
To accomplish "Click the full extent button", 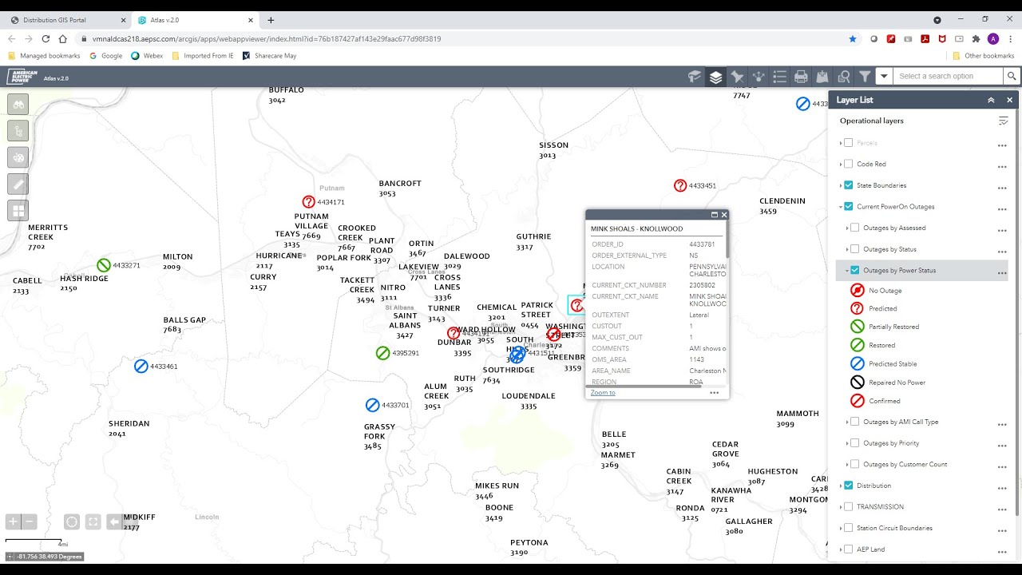I will tap(93, 521).
